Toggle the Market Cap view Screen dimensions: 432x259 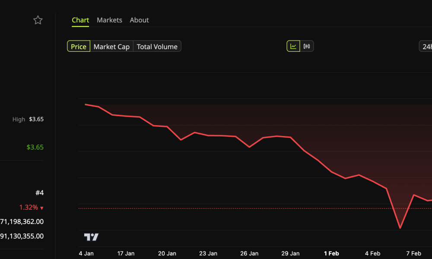pos(111,46)
